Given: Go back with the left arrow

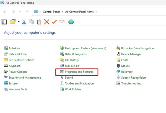Looking at the screenshot, I should (x=5, y=12).
